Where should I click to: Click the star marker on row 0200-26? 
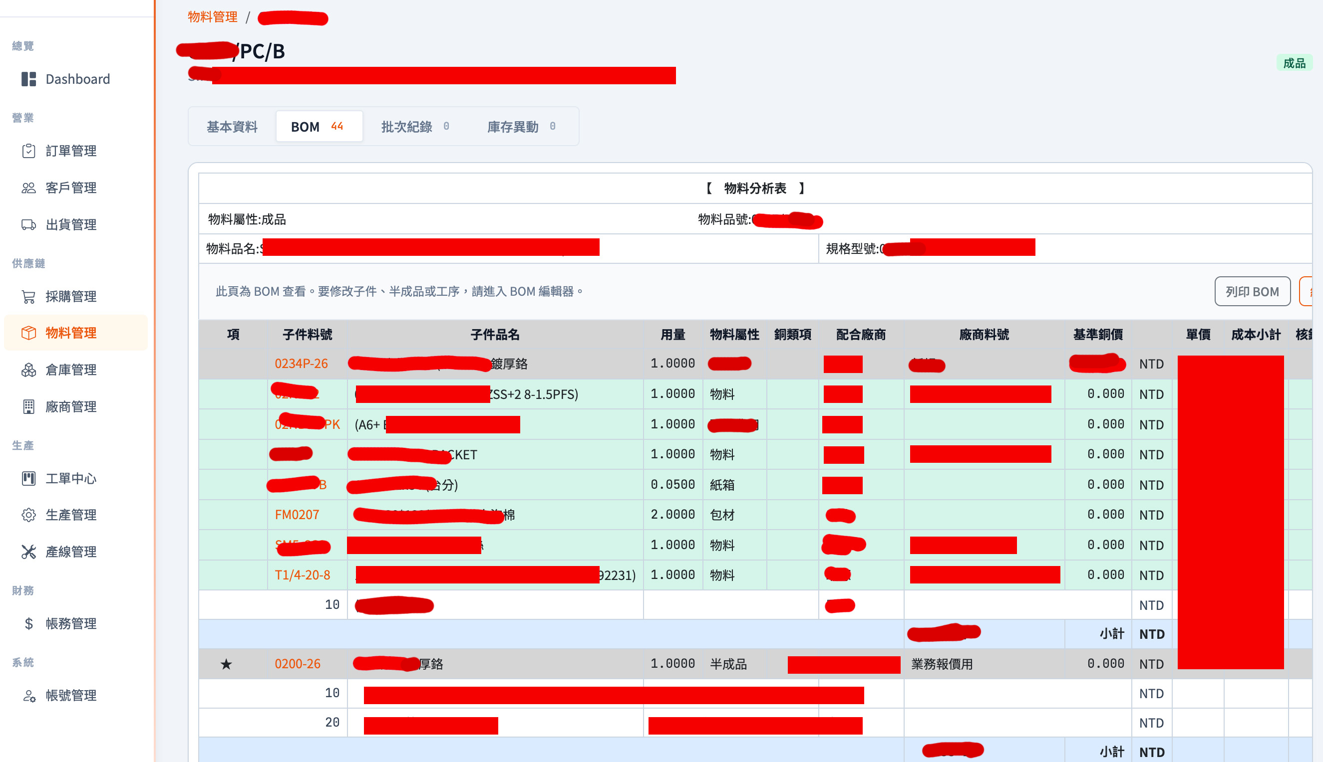(x=226, y=664)
